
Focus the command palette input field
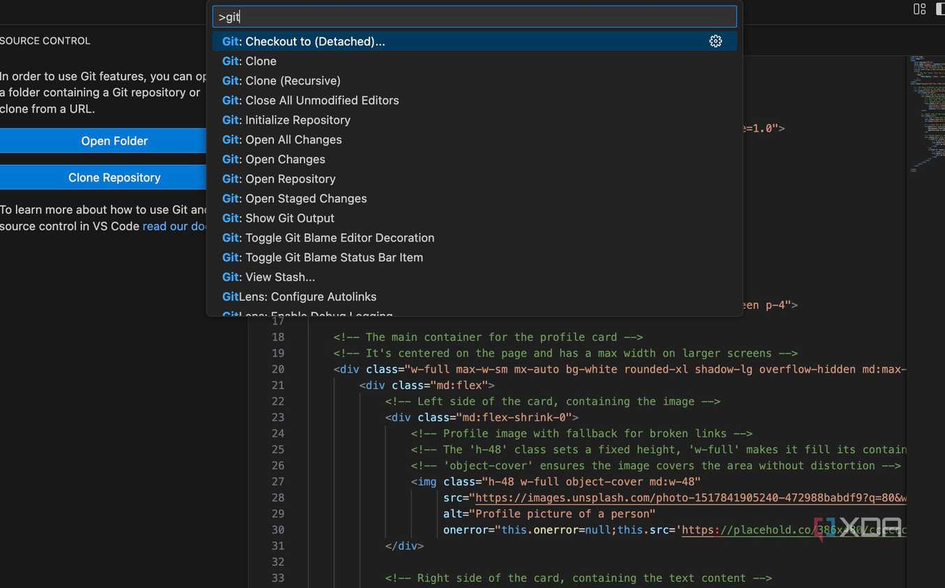[x=475, y=17]
